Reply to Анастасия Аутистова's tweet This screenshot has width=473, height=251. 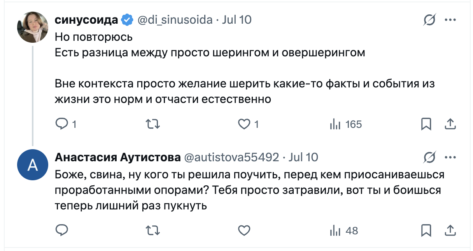(x=62, y=230)
